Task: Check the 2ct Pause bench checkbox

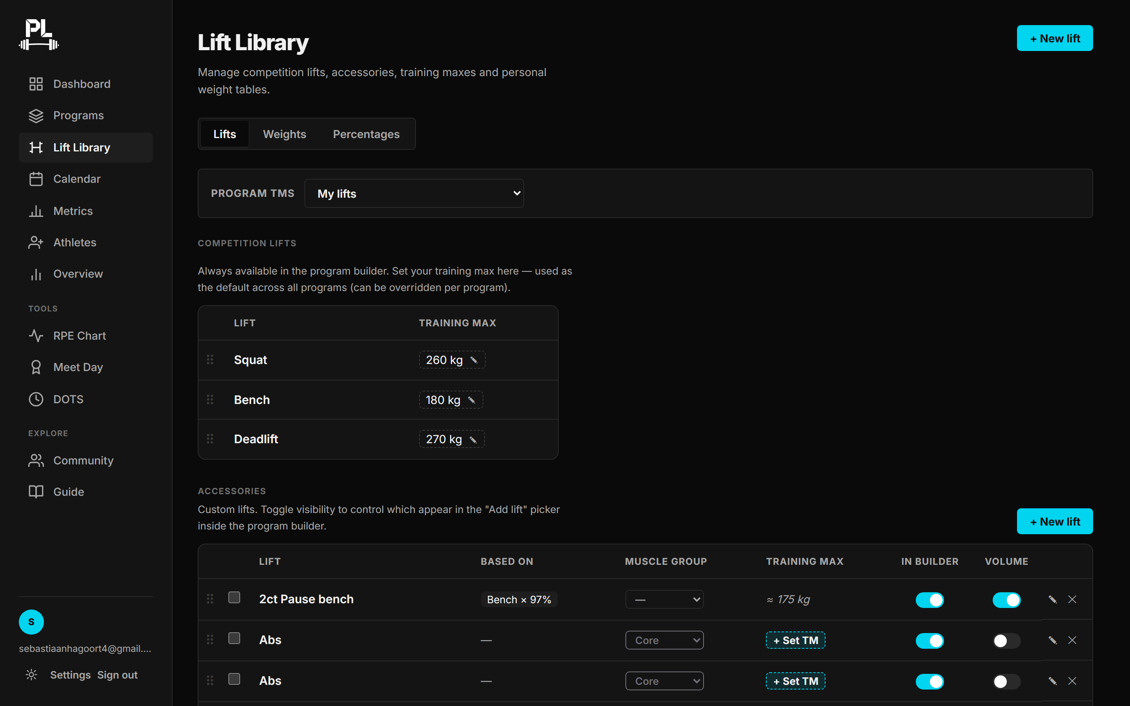Action: click(x=234, y=598)
